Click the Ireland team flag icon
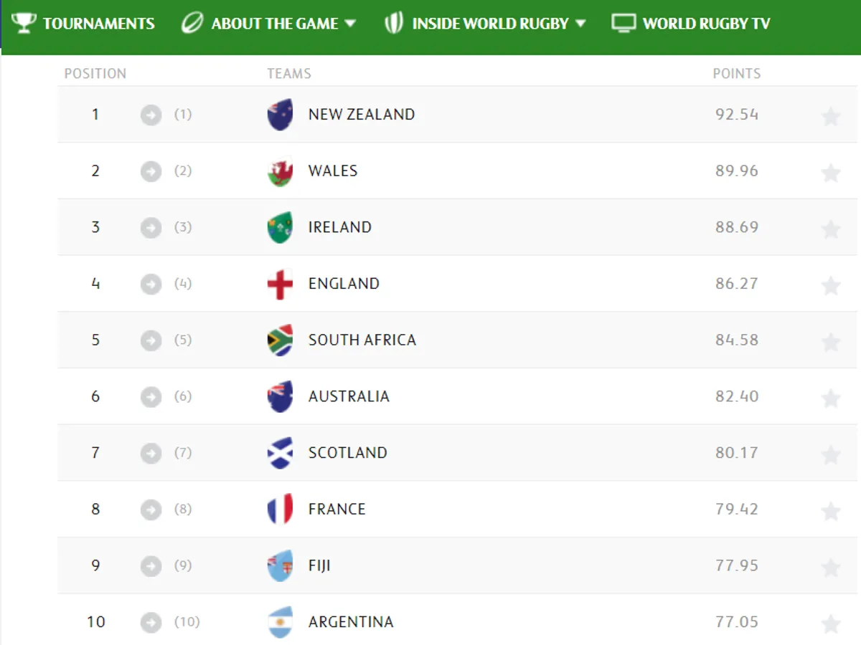 tap(280, 227)
